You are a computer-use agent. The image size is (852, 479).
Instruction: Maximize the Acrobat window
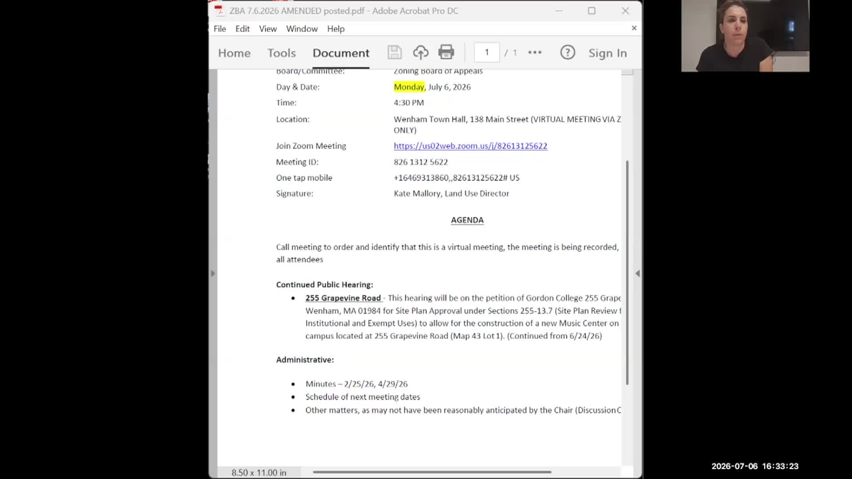pos(592,11)
